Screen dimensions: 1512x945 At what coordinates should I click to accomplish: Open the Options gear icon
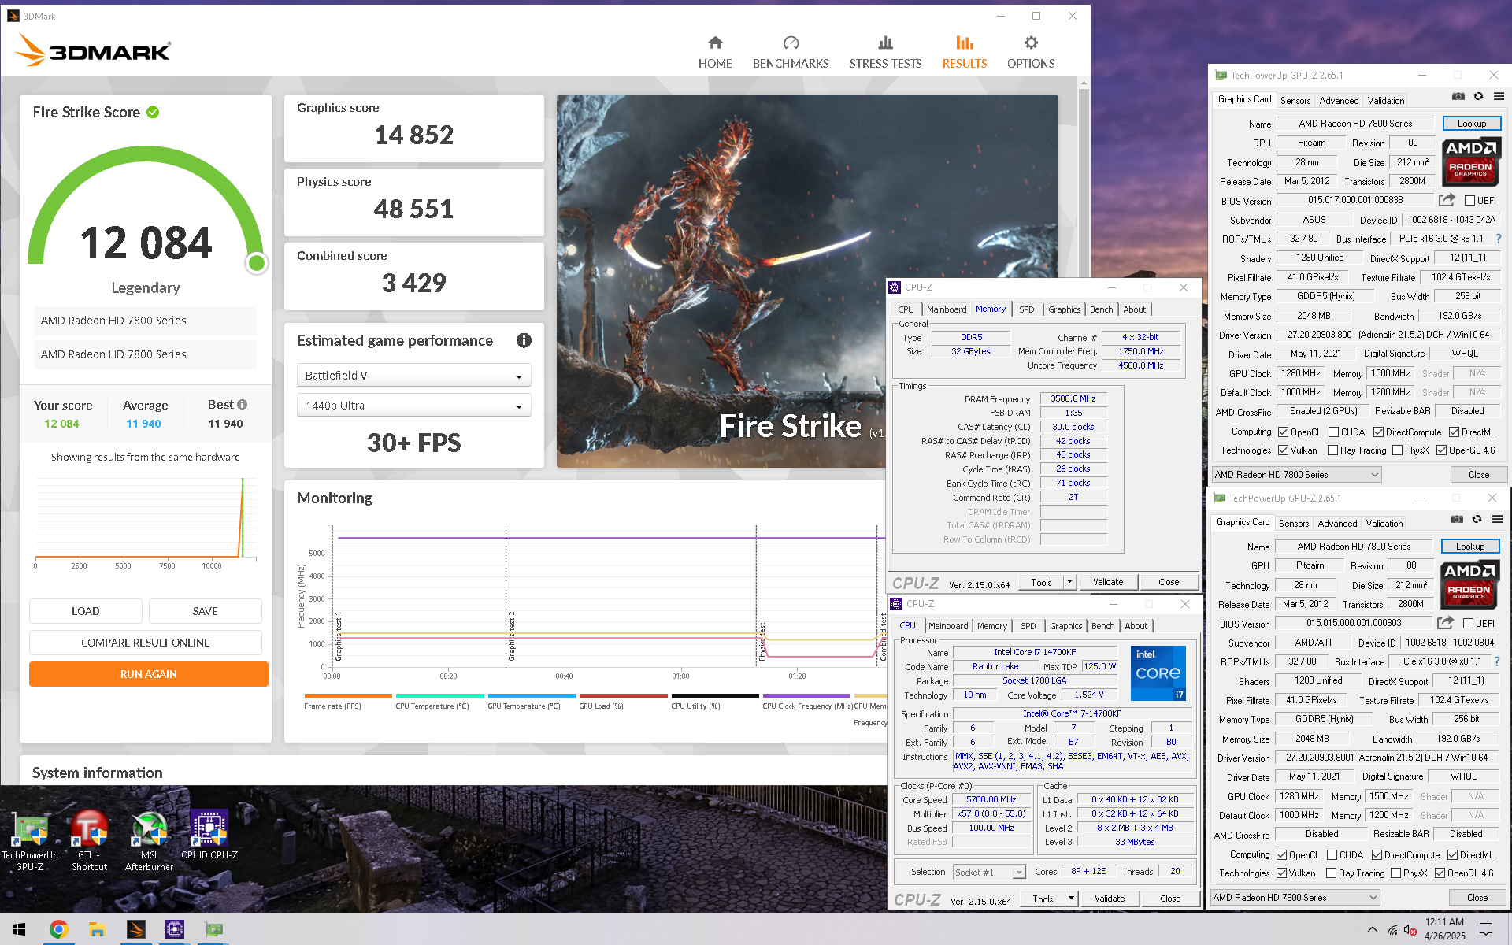[x=1031, y=43]
